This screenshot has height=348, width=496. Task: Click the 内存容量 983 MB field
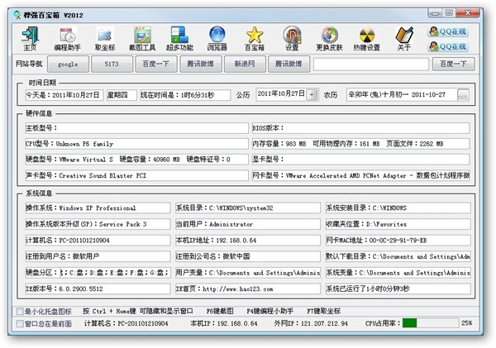(x=360, y=144)
